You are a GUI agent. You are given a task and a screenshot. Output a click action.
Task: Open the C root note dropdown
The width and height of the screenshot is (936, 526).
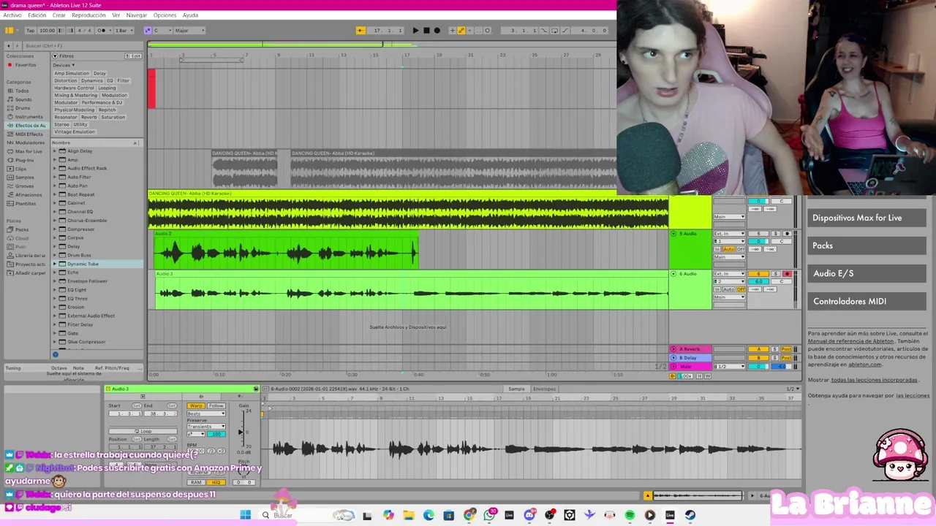(161, 30)
